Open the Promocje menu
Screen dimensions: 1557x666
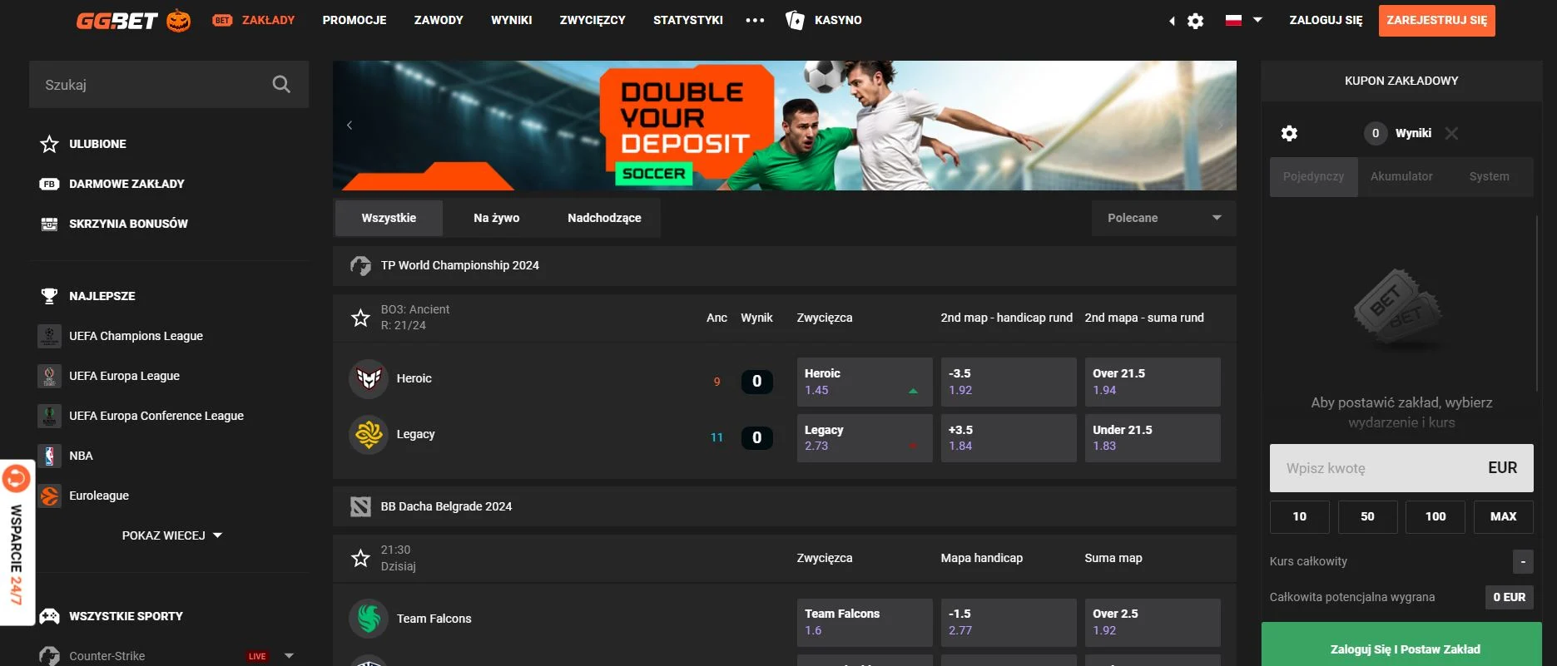tap(355, 20)
